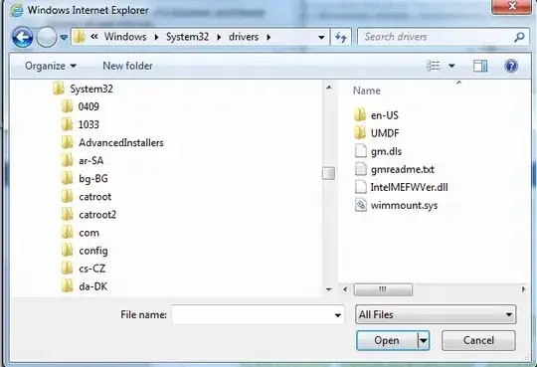Open the Organize menu
This screenshot has width=537, height=367.
click(x=51, y=66)
